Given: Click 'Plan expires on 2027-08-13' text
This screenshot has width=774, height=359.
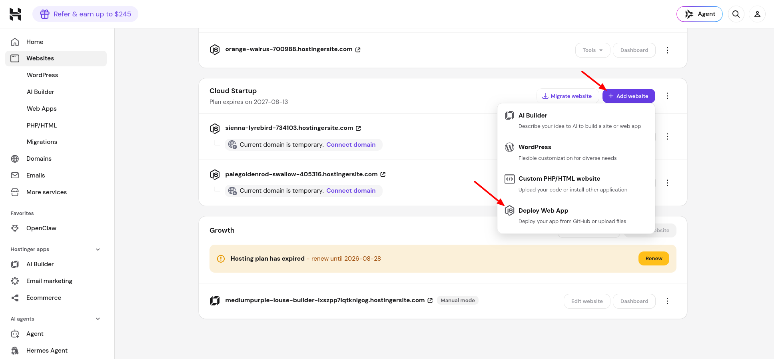Looking at the screenshot, I should click(249, 102).
